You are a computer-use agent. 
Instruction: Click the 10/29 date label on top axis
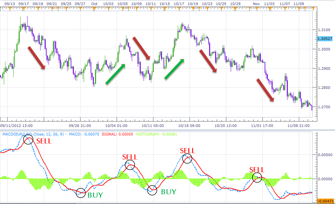(x=235, y=4)
